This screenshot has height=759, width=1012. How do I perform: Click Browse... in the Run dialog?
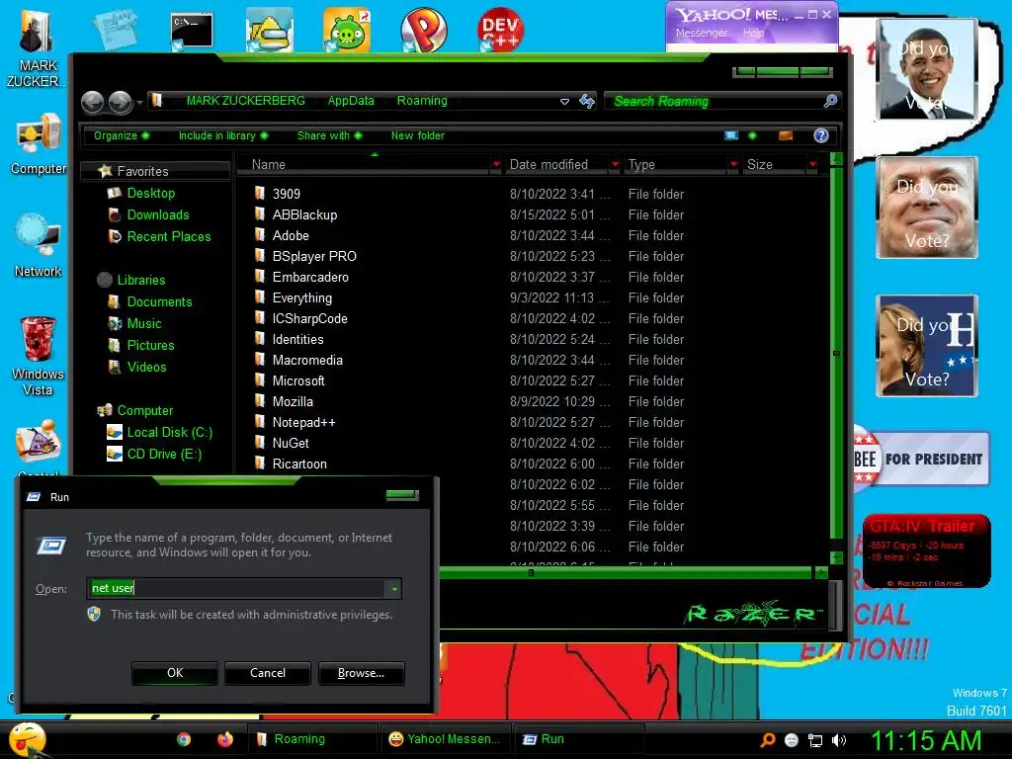click(361, 672)
